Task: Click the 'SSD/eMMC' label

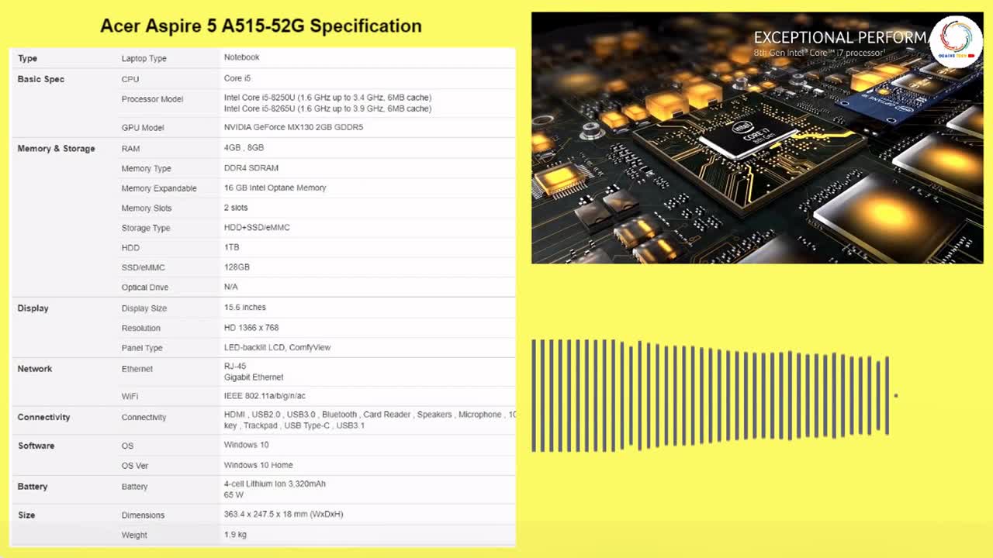Action: [x=143, y=267]
